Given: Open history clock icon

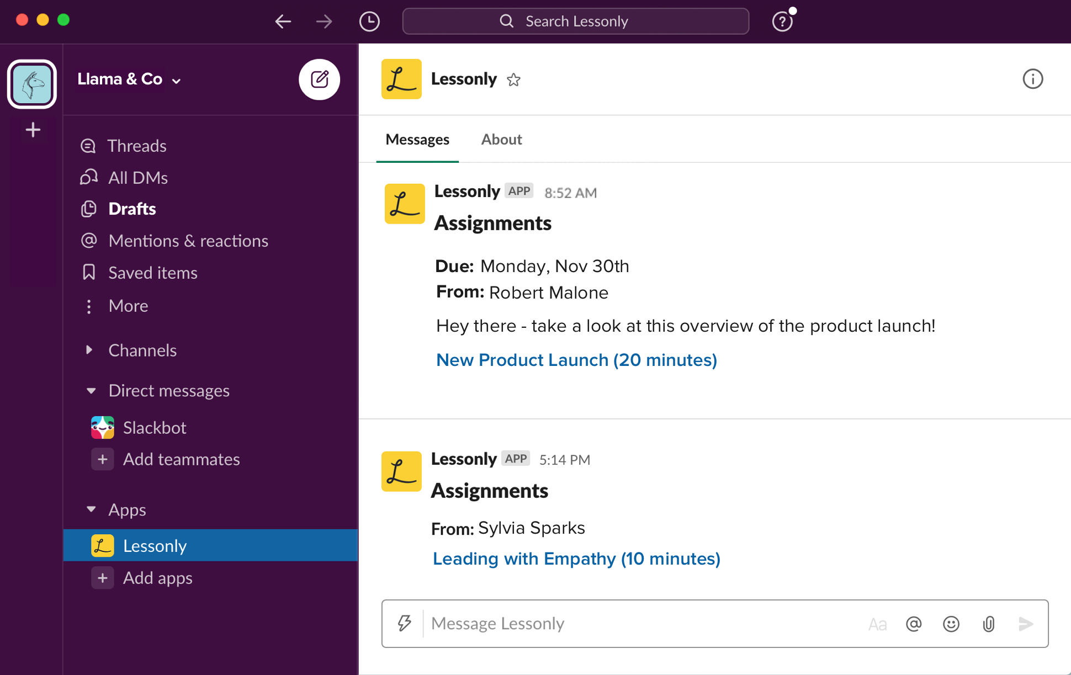Looking at the screenshot, I should coord(369,22).
